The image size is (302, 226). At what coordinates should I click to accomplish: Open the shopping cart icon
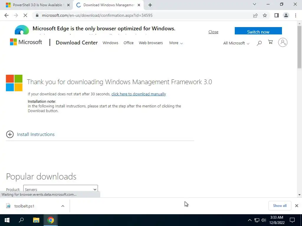270,42
